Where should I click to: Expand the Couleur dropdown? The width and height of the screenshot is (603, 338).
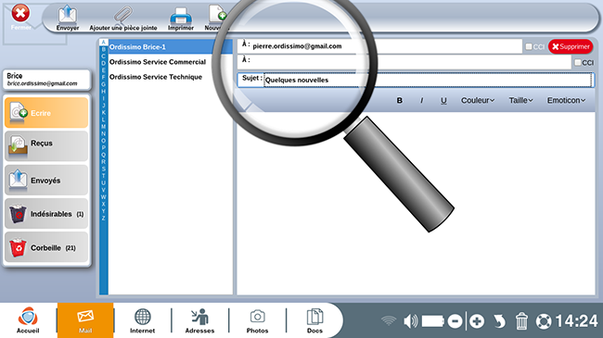pos(478,100)
